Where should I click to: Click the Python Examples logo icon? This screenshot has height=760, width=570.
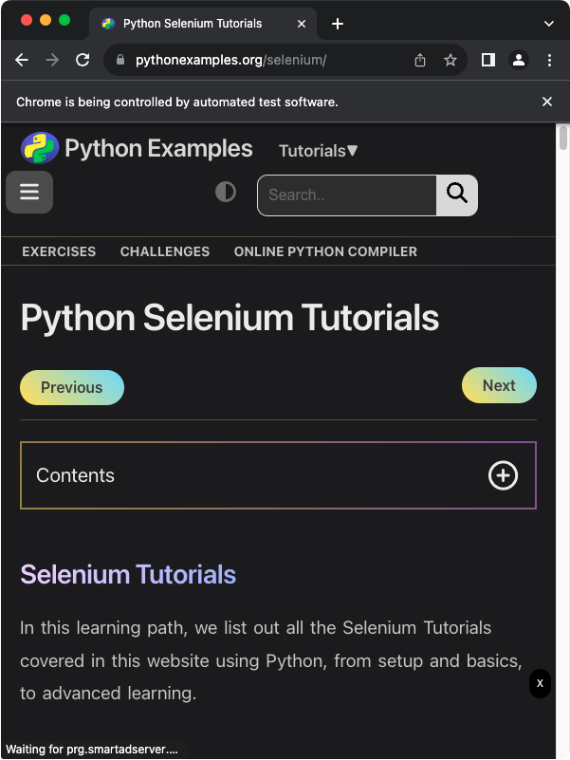click(x=40, y=148)
